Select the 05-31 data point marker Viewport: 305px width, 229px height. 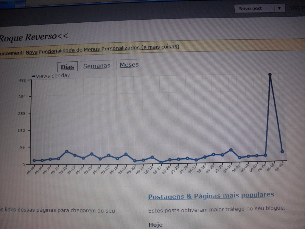pyautogui.click(x=231, y=150)
